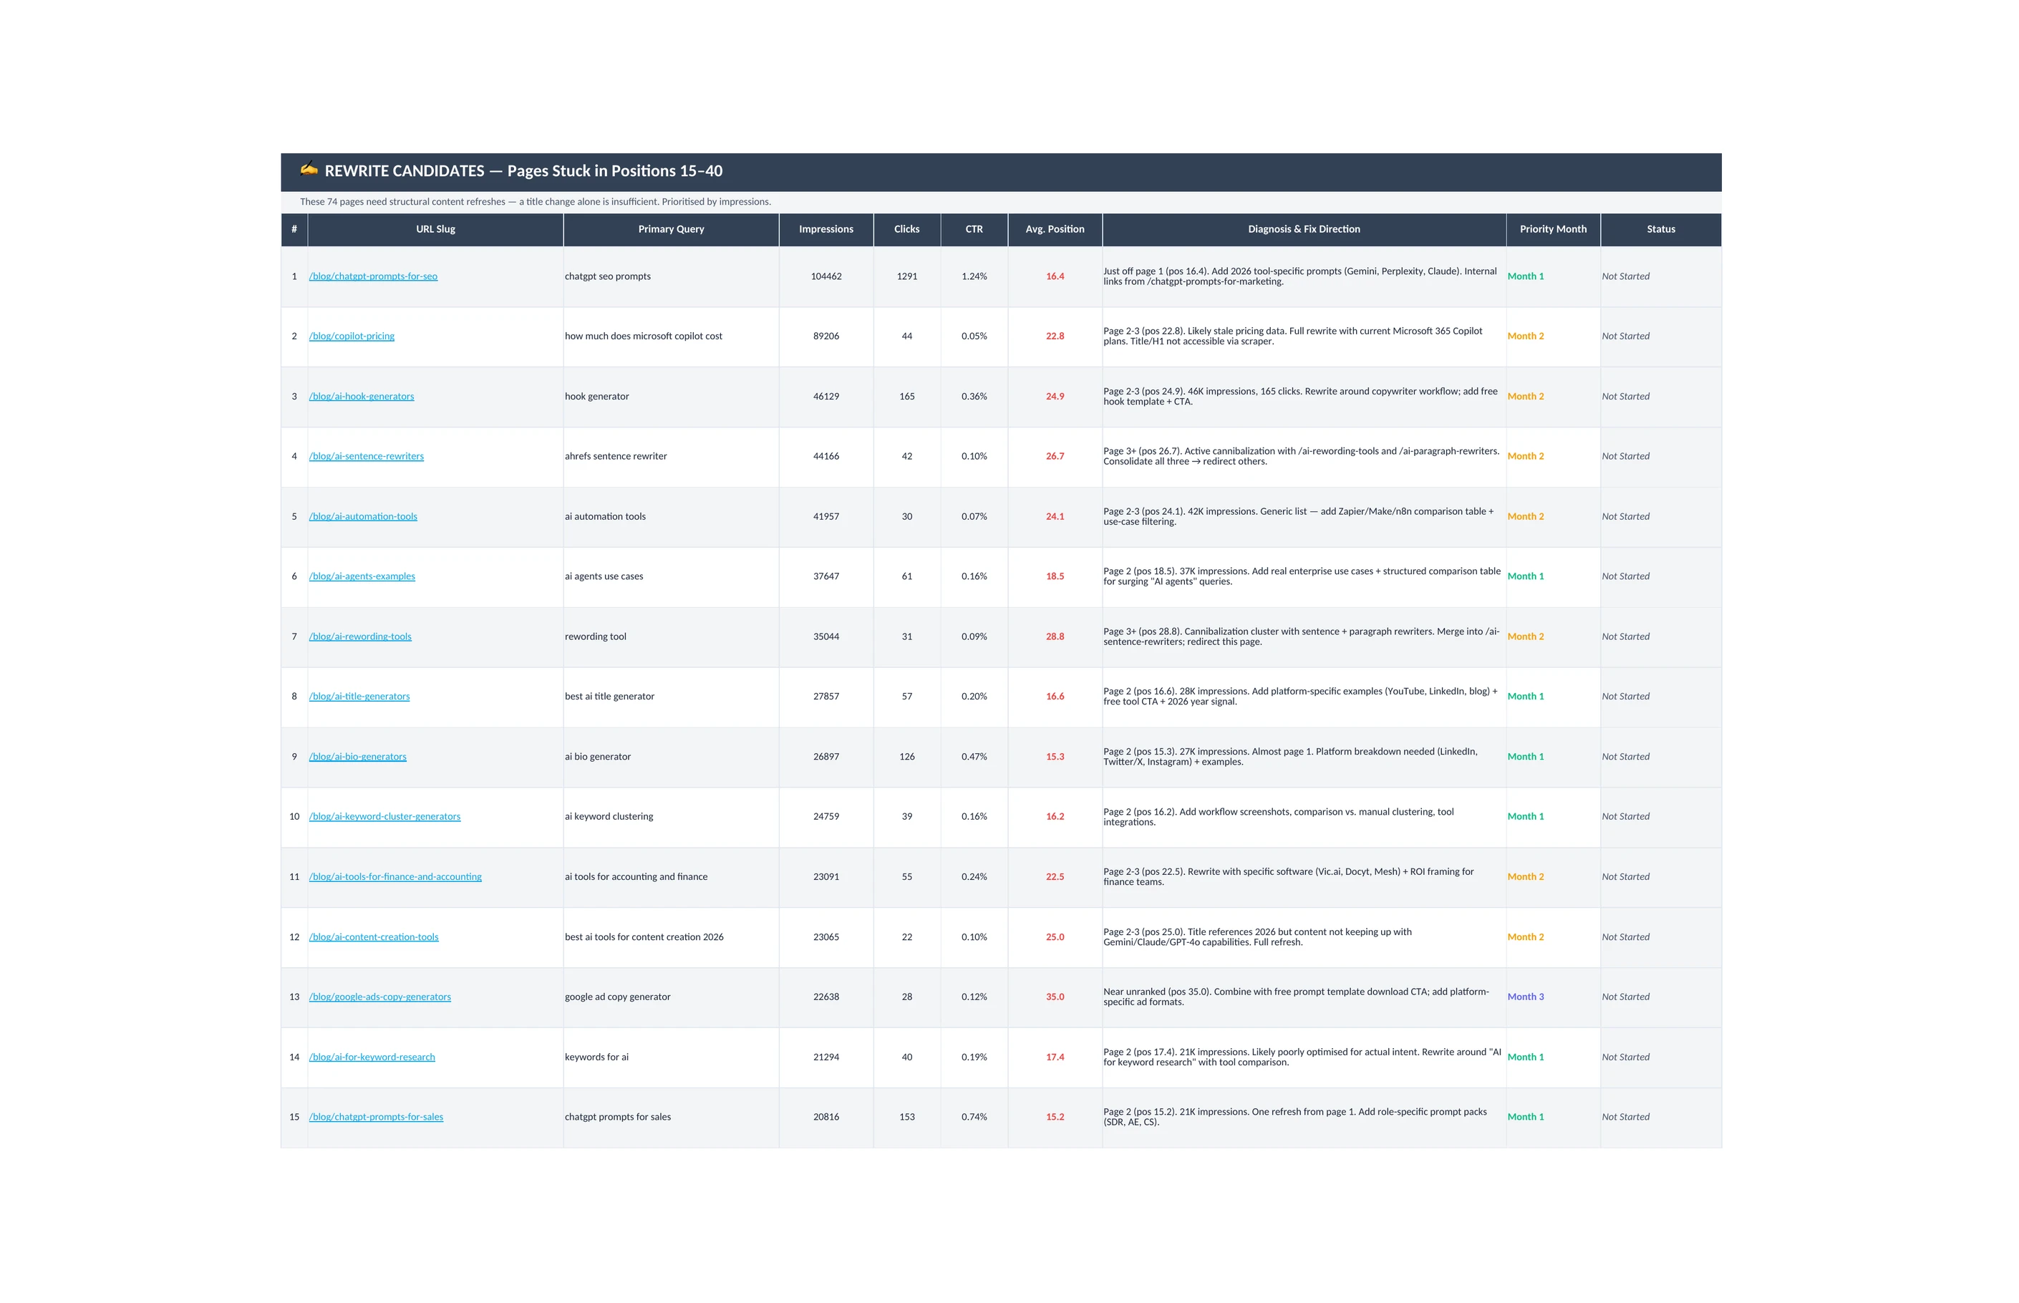The width and height of the screenshot is (2019, 1303).
Task: Visit the /blog/ai-tools-for-finance-and-accounting link
Action: pyautogui.click(x=395, y=876)
